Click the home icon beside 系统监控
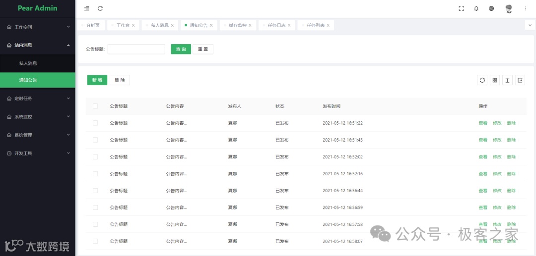The width and height of the screenshot is (536, 256). tap(9, 116)
